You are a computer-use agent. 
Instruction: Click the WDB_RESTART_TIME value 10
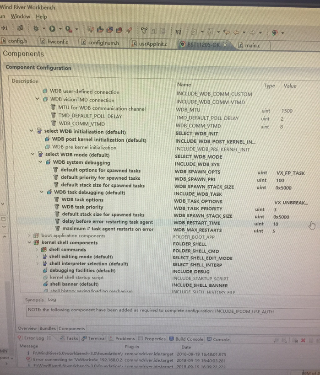(x=276, y=224)
